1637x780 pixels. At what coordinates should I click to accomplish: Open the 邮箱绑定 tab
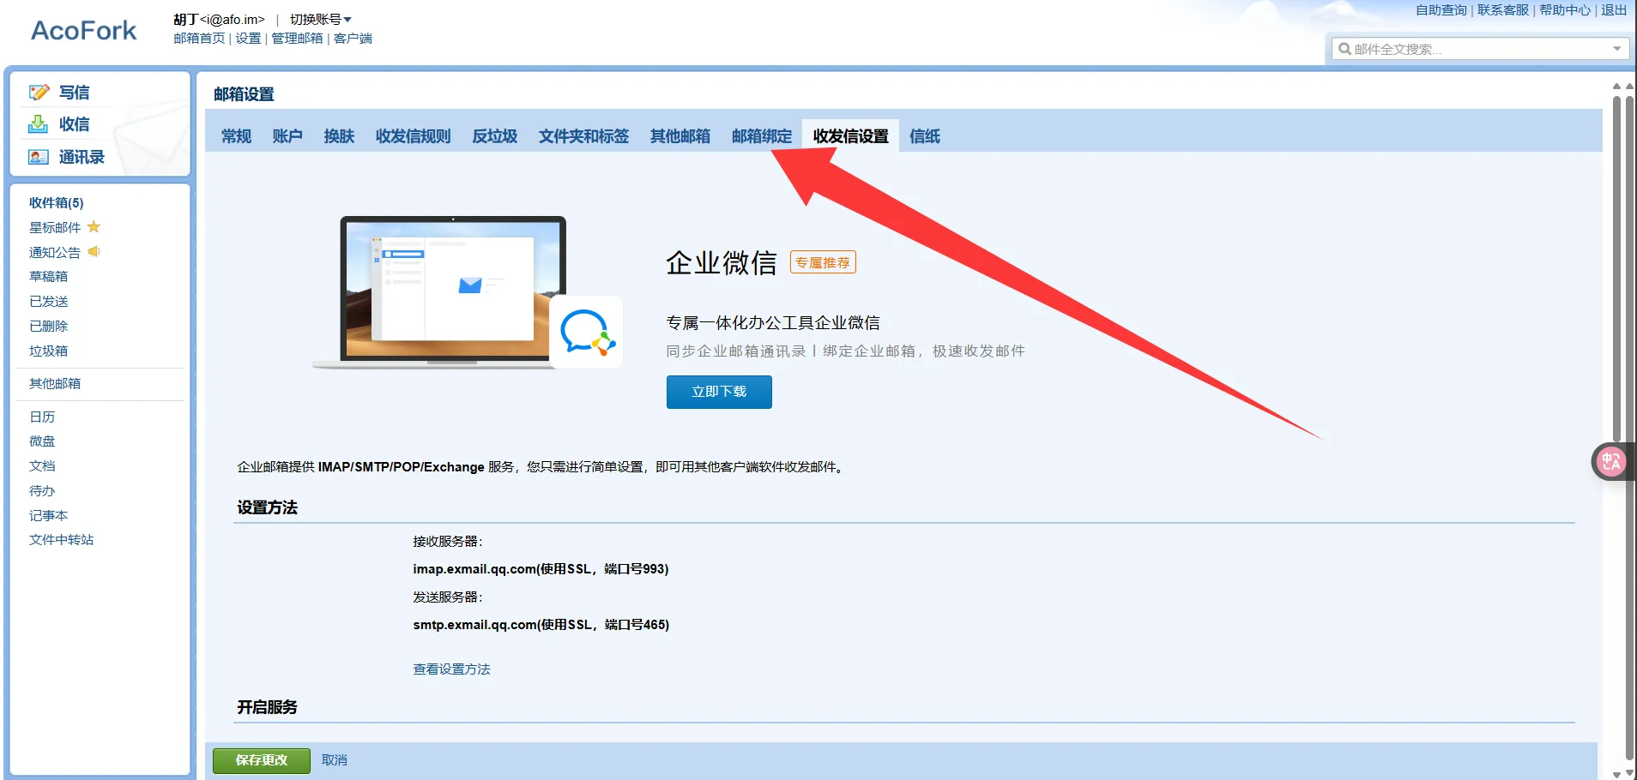(x=761, y=136)
